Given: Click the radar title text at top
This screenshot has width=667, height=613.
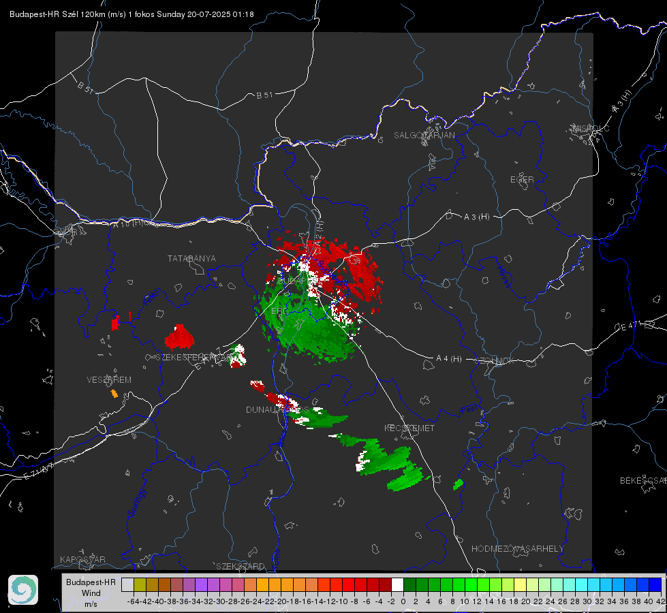Looking at the screenshot, I should tap(132, 14).
